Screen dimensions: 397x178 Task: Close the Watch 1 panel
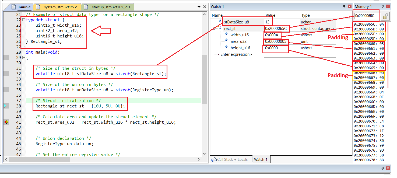(x=349, y=6)
